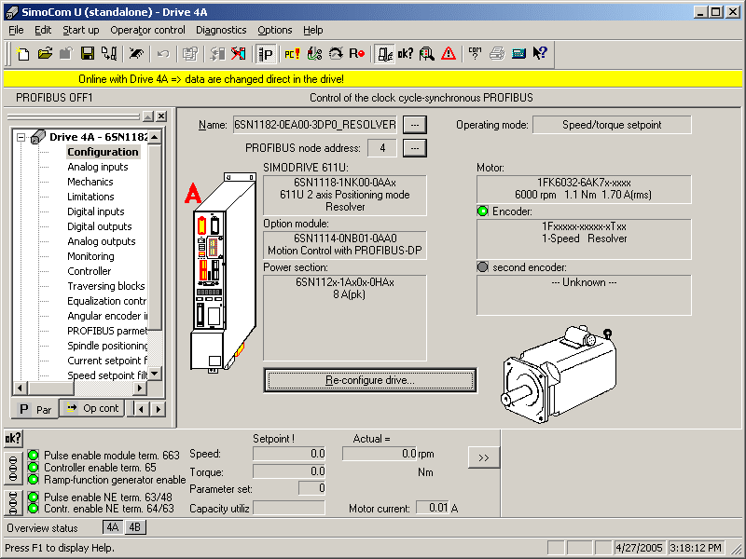Expand more values with the >> button

pyautogui.click(x=484, y=457)
